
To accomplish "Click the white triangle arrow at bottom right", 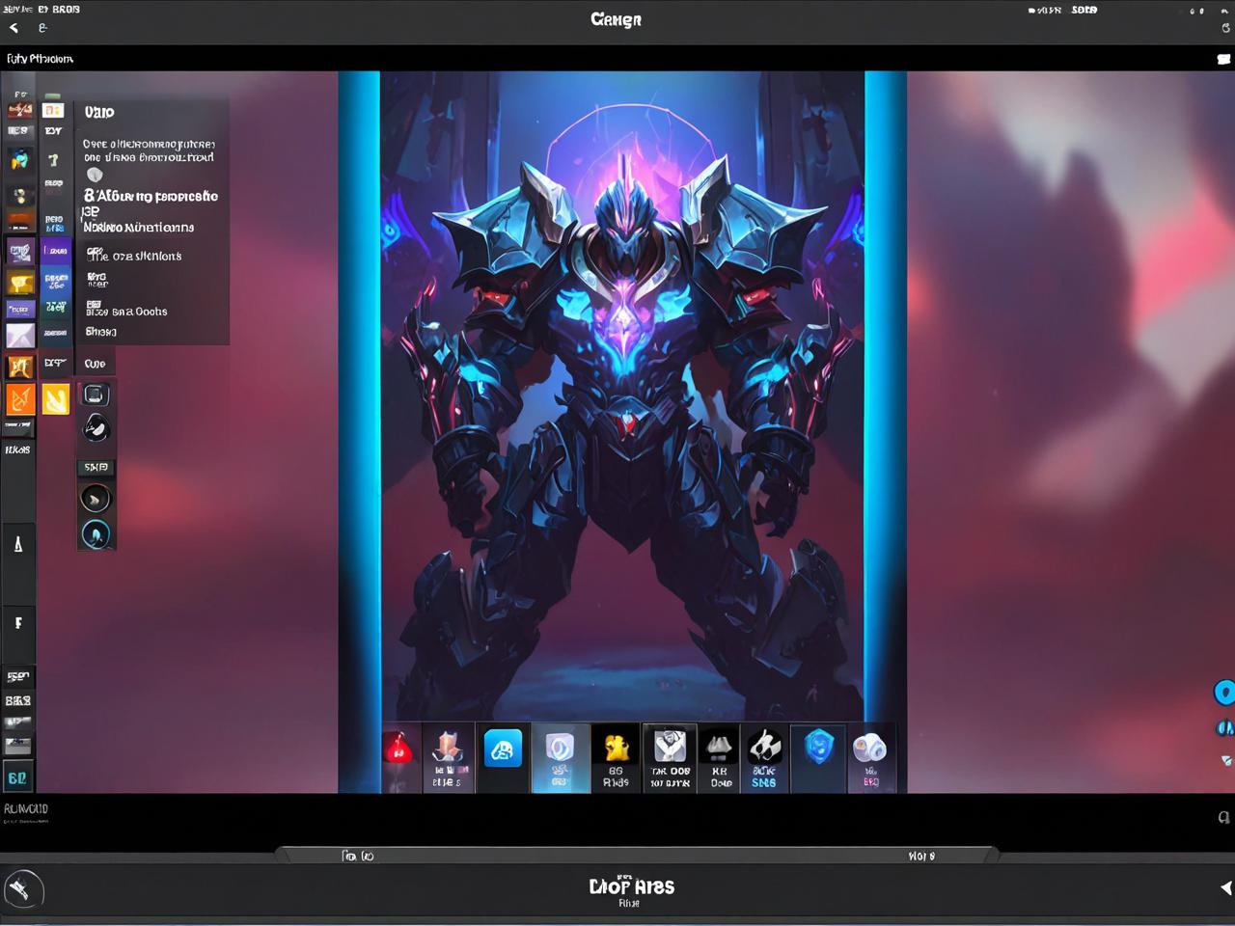I will point(1225,887).
